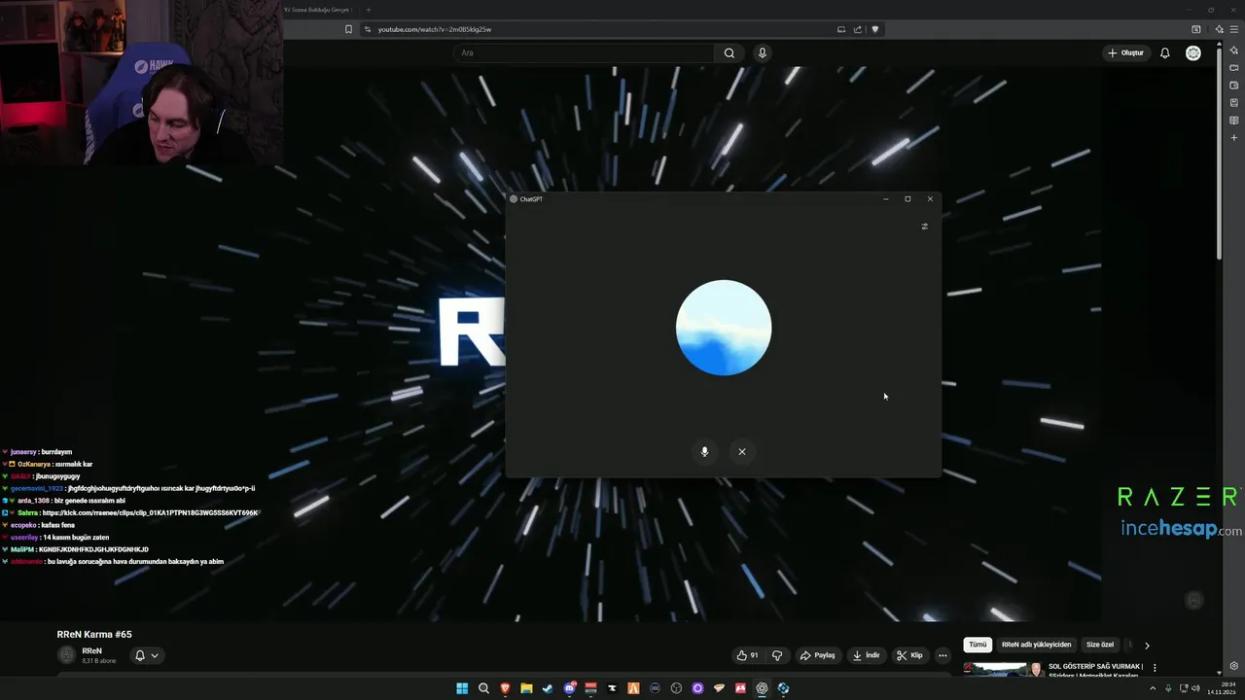Open ChatGPT app from taskbar
1245x700 pixels.
tap(762, 688)
